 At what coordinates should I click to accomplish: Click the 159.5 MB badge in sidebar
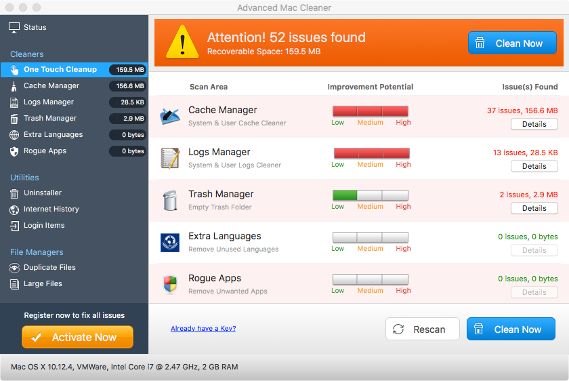pos(128,70)
